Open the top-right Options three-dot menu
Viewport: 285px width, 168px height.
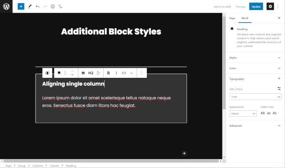[x=278, y=6]
